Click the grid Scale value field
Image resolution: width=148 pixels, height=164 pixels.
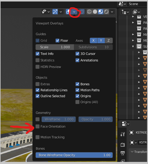click(55, 47)
